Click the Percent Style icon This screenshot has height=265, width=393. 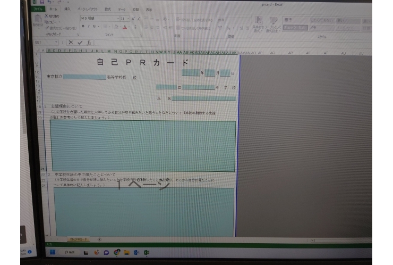coord(228,28)
